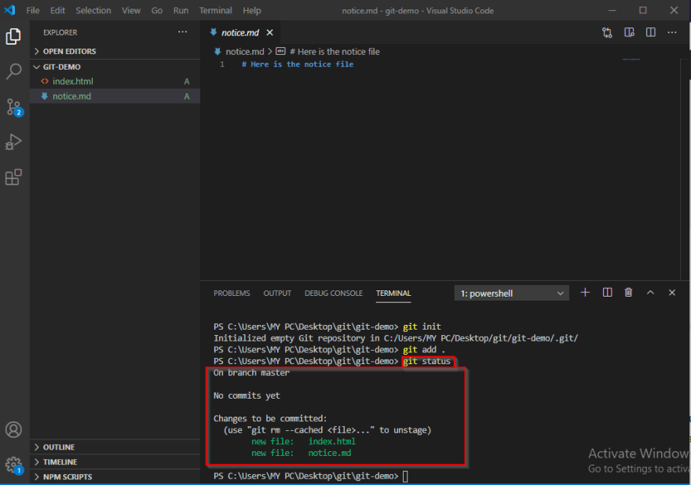Click 'new file: notice.md' terminal line
The image size is (691, 485).
[x=301, y=453]
